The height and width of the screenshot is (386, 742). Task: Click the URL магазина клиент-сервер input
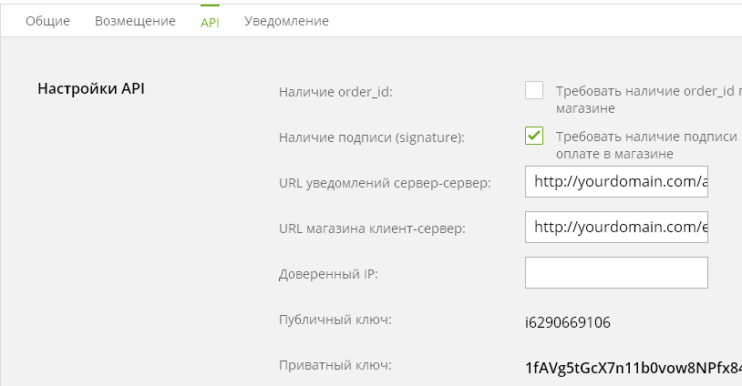(616, 227)
